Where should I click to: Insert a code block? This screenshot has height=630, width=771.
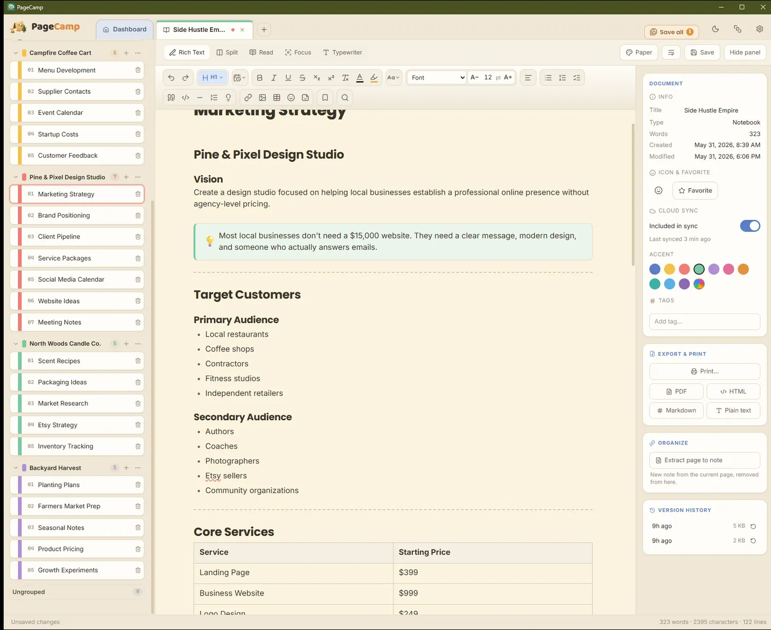(x=186, y=98)
